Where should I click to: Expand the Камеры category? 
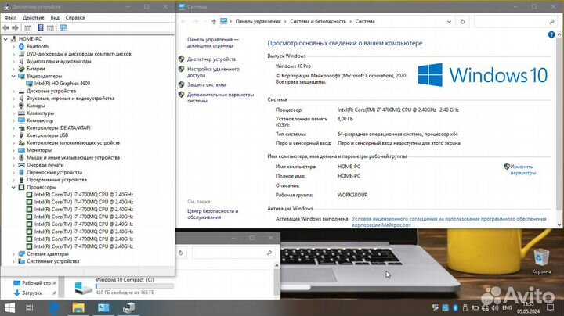pos(13,106)
